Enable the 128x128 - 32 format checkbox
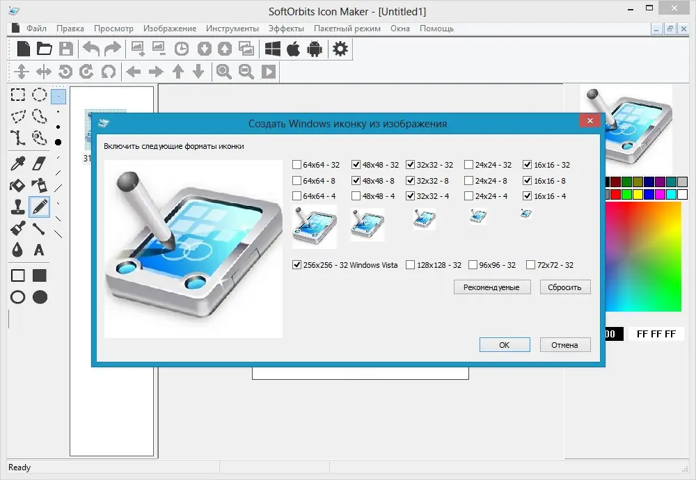Screen dimensions: 696x480 (x=411, y=265)
